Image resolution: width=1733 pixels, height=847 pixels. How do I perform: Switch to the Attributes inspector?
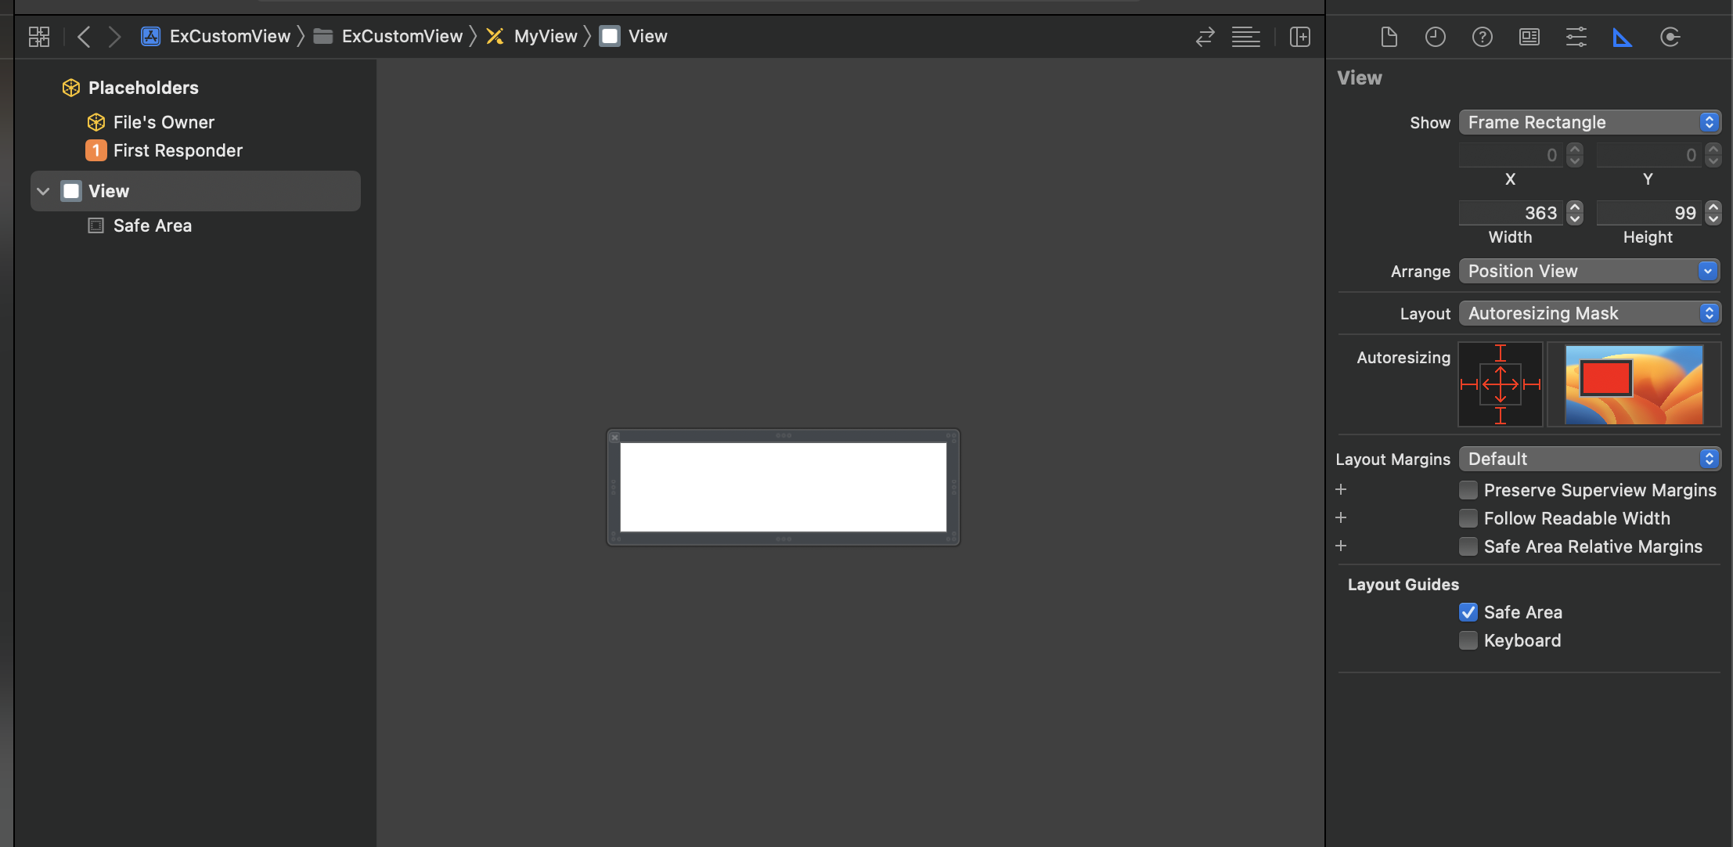pos(1576,37)
